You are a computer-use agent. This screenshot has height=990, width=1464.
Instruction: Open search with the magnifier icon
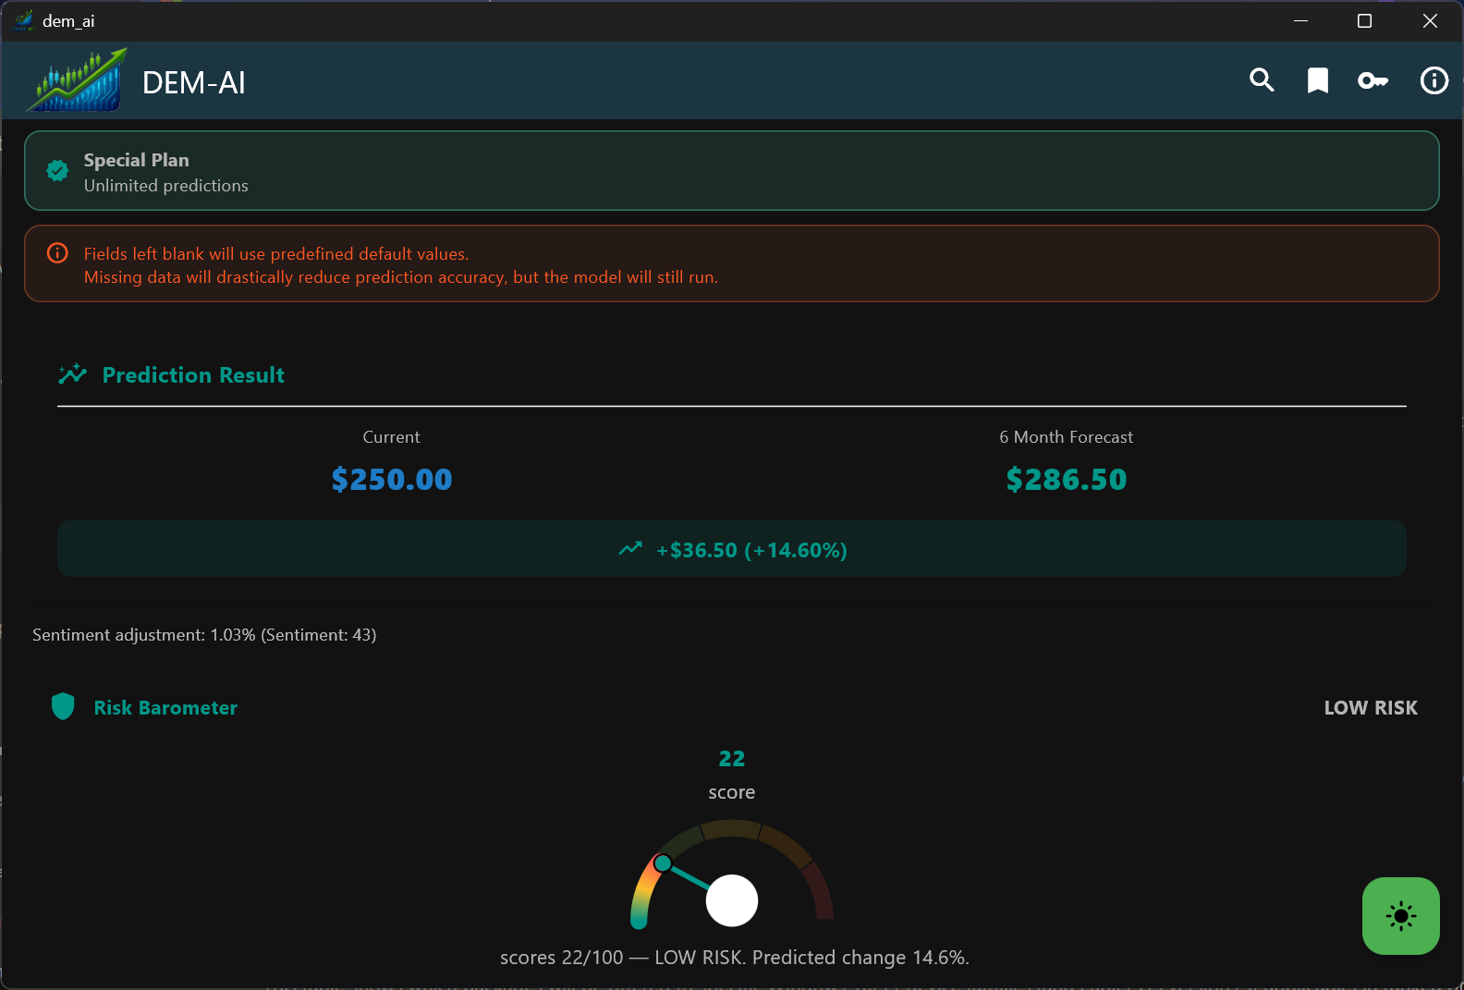[x=1262, y=80]
